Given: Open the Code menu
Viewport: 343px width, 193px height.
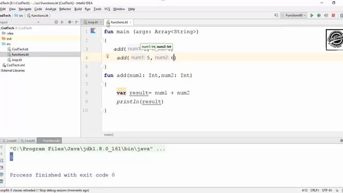Looking at the screenshot, I should pos(38,9).
